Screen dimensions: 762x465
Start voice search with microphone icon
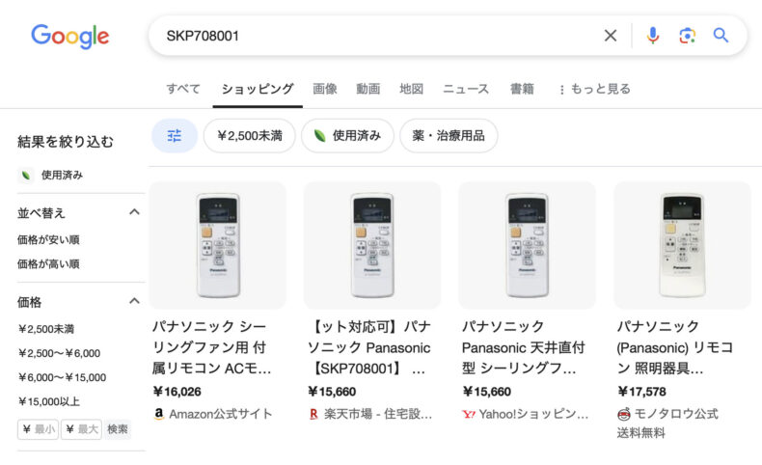click(653, 36)
